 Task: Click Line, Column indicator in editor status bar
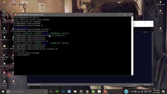click(x=36, y=85)
